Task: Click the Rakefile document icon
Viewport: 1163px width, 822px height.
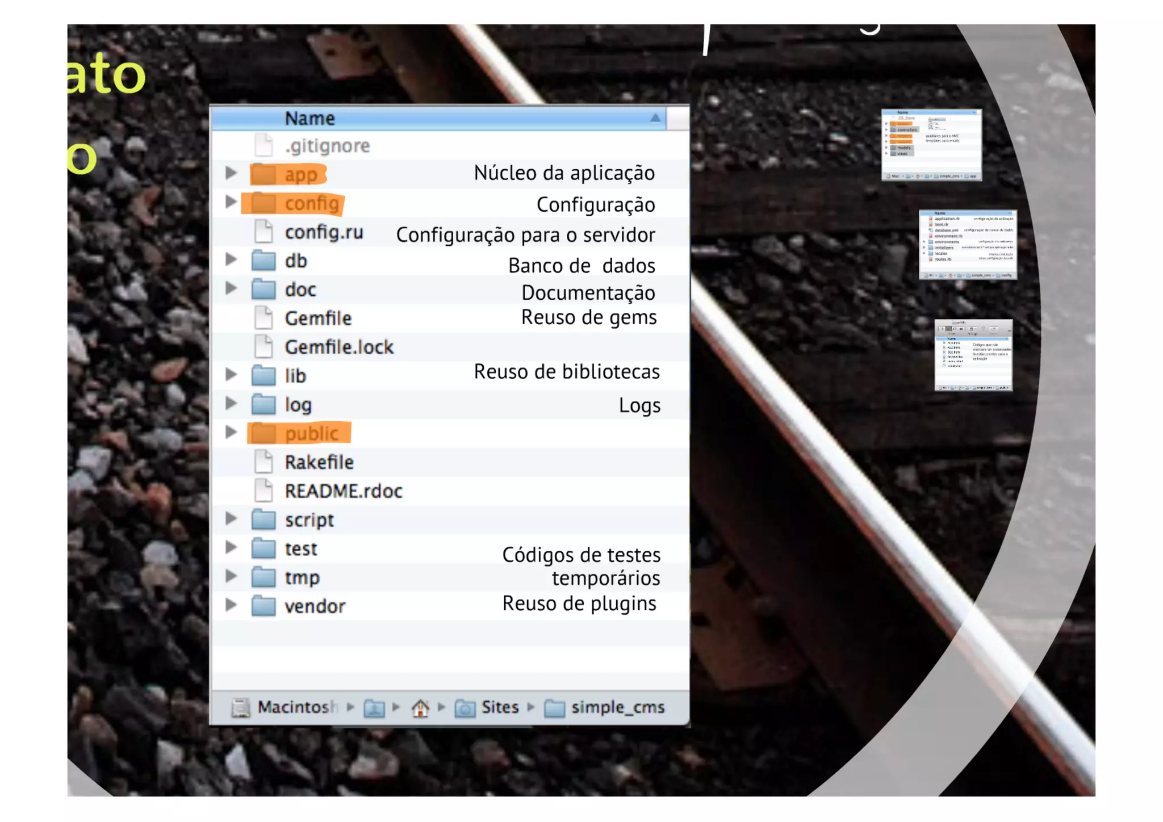Action: point(263,462)
